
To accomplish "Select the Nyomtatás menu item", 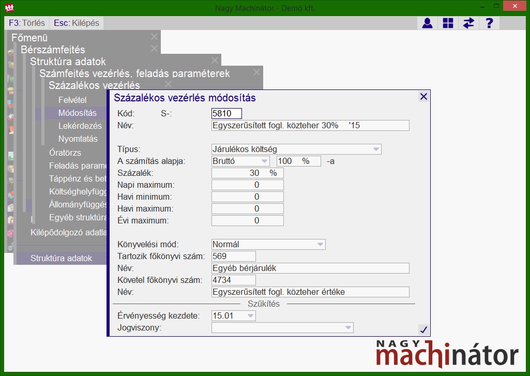I will click(x=78, y=139).
